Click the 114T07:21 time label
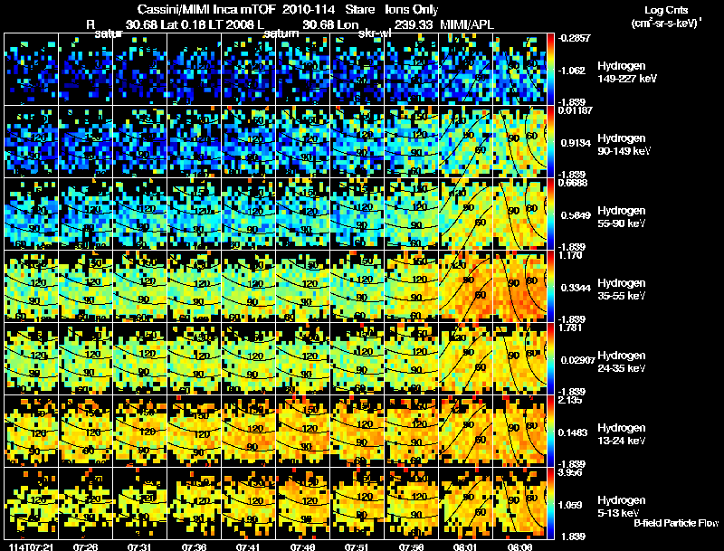 pyautogui.click(x=31, y=546)
